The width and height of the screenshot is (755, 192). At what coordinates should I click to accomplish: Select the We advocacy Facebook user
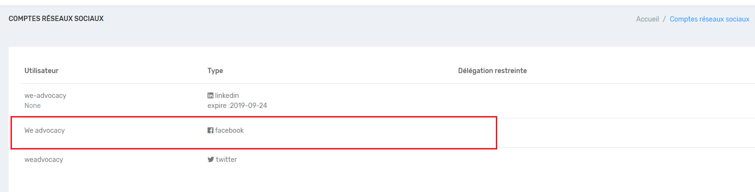[44, 130]
